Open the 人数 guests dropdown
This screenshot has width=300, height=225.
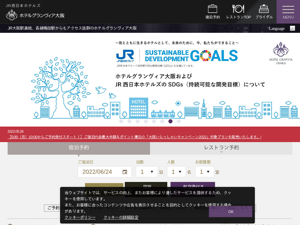[x=176, y=172]
